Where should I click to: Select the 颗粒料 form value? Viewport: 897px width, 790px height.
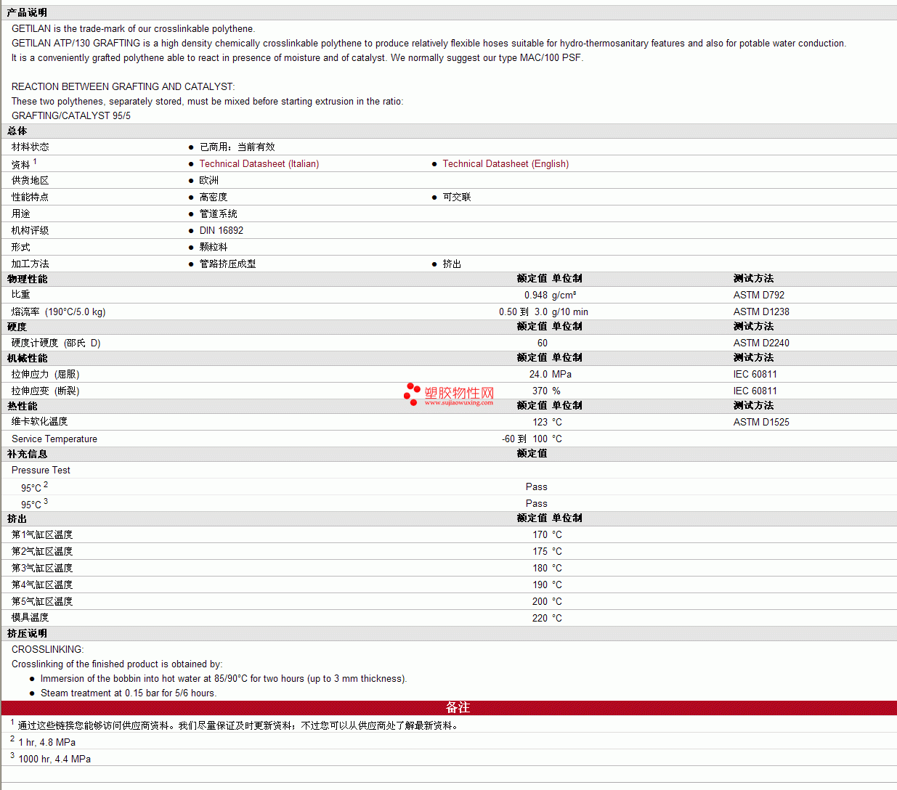(214, 247)
